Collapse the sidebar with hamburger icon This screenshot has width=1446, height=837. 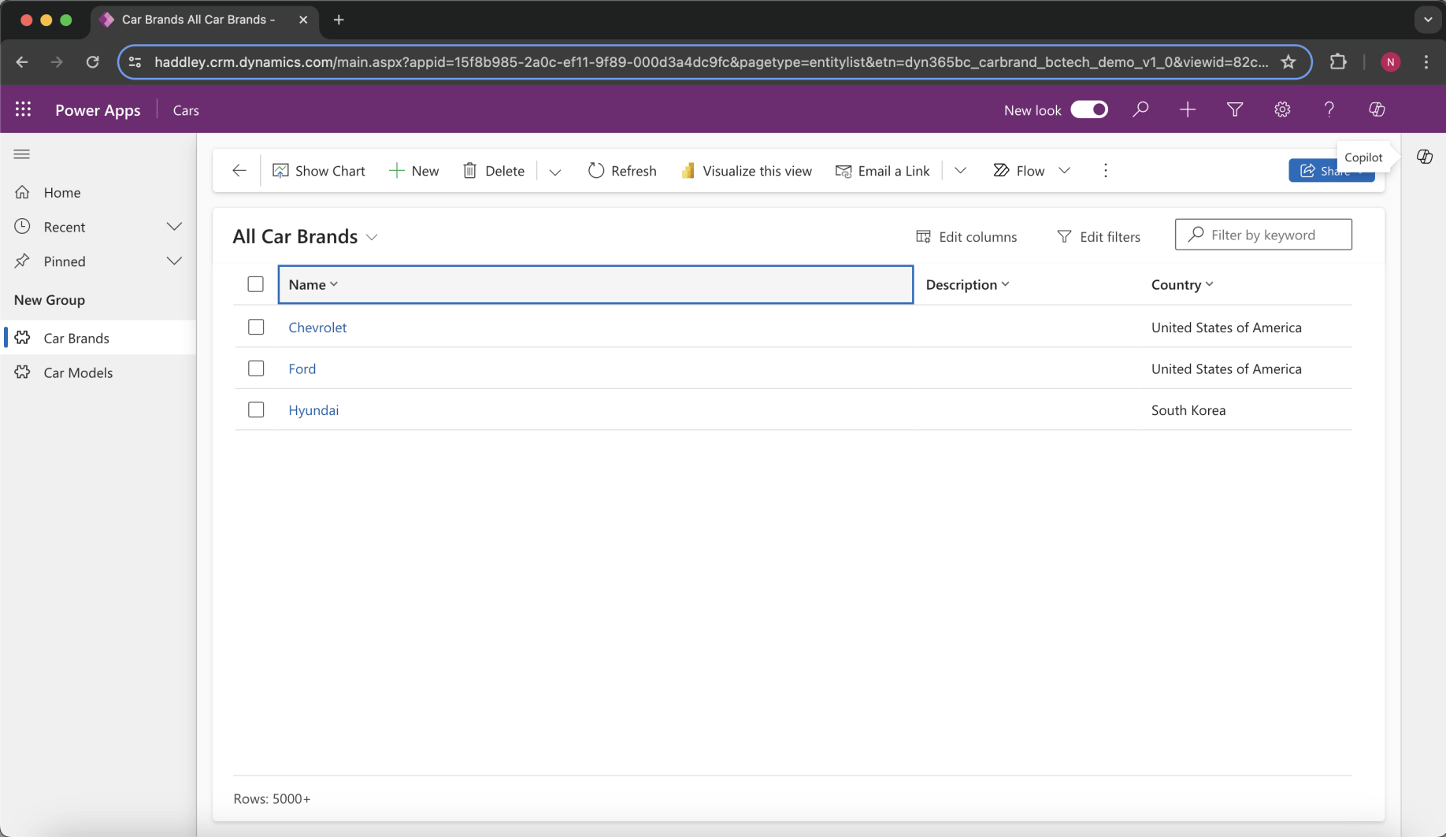point(22,154)
